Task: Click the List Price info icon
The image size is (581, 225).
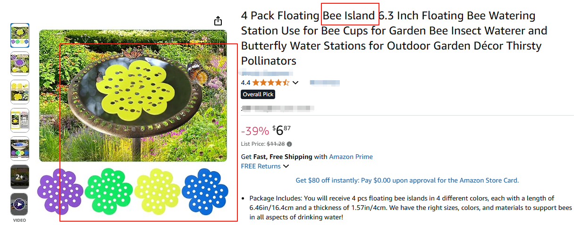Action: coord(289,144)
